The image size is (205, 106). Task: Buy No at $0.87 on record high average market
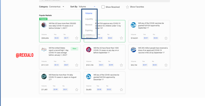point(66,65)
